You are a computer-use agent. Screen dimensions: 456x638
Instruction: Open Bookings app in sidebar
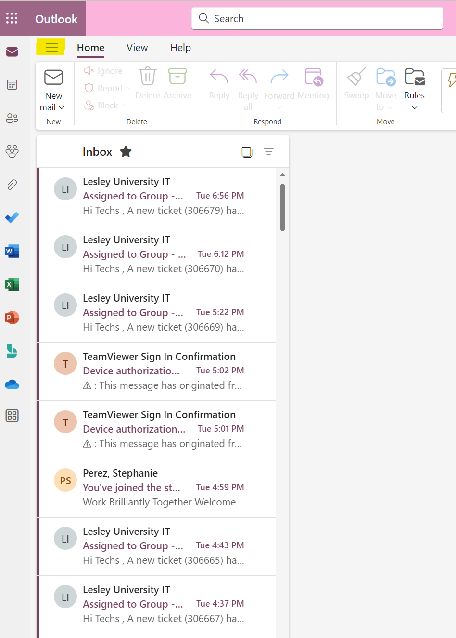[x=12, y=351]
